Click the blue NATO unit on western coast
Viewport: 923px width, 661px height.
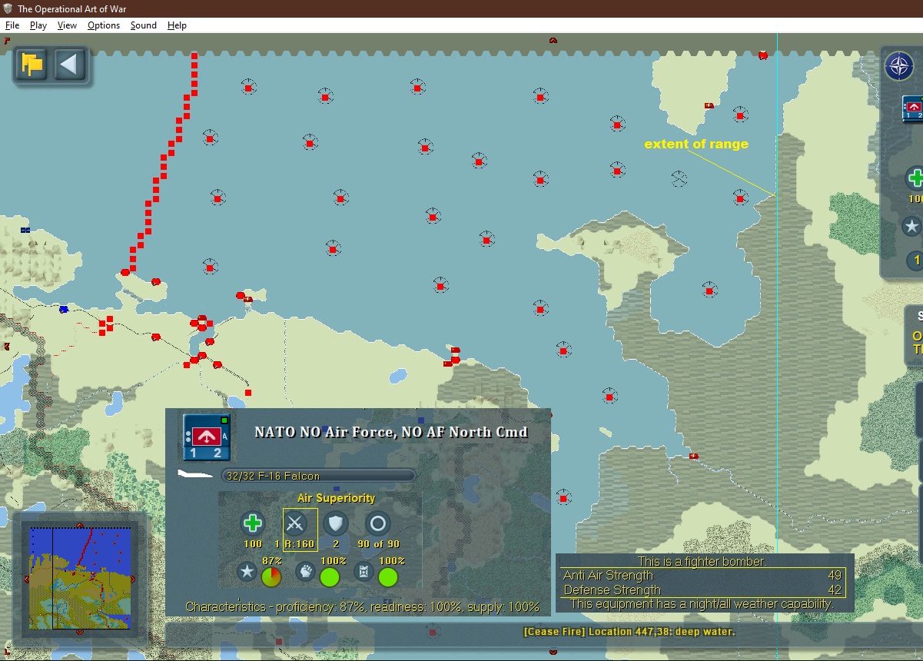coord(64,310)
